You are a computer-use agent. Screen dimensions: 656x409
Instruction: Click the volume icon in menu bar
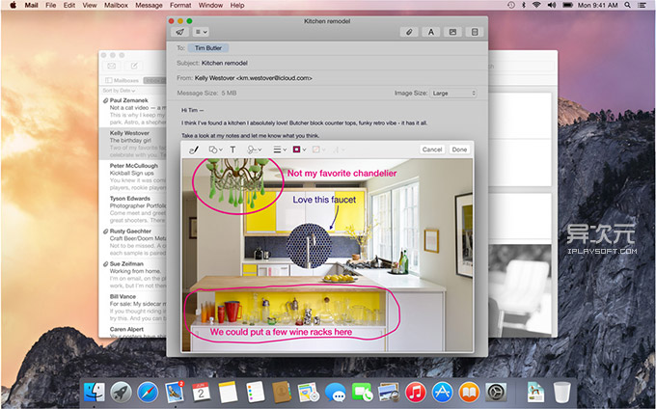click(552, 5)
